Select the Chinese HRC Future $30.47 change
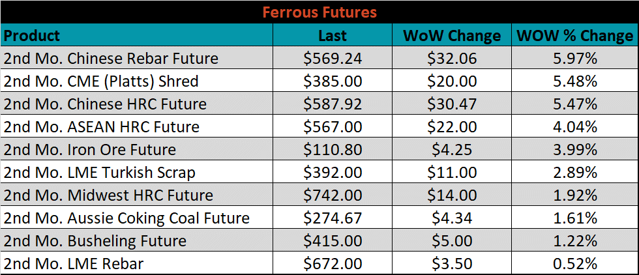639x275 pixels. click(x=452, y=104)
